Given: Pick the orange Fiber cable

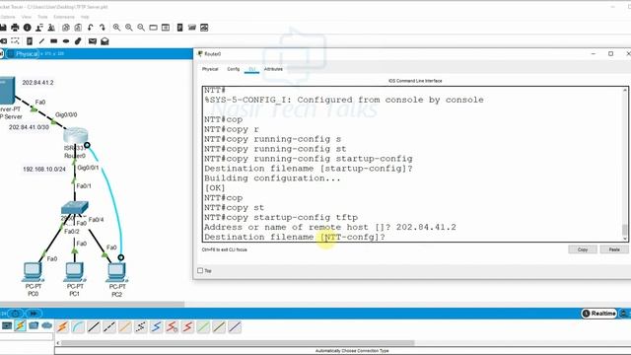Looking at the screenshot, I should pyautogui.click(x=125, y=326).
